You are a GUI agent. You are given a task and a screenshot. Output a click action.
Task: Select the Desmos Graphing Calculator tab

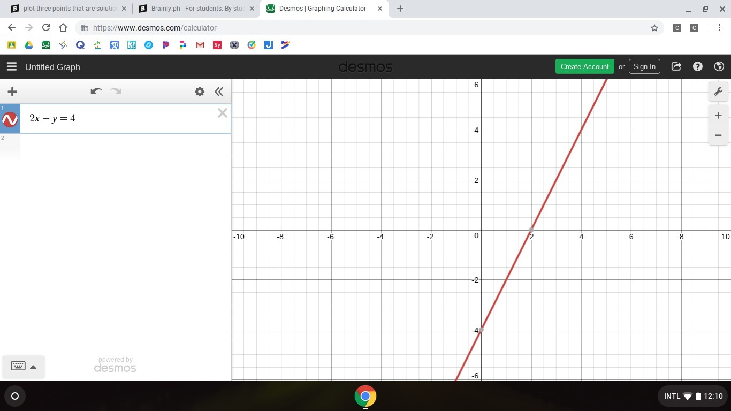(x=323, y=9)
